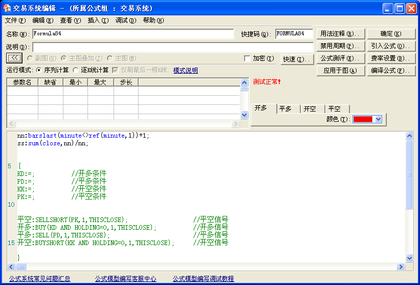
Task: Click the 缺省 column header
Action: click(x=51, y=82)
